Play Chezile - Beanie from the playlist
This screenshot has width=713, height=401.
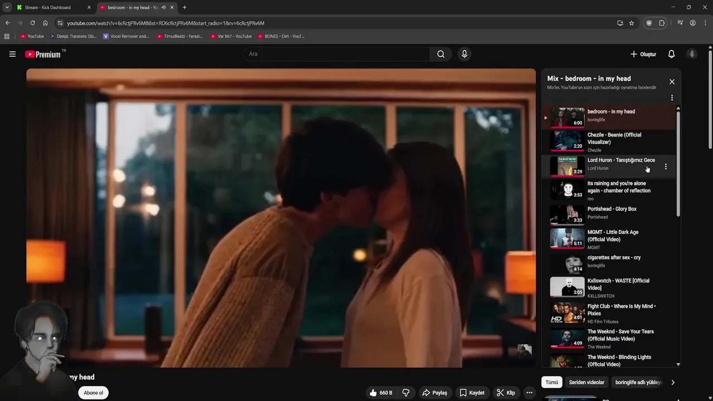click(x=609, y=141)
